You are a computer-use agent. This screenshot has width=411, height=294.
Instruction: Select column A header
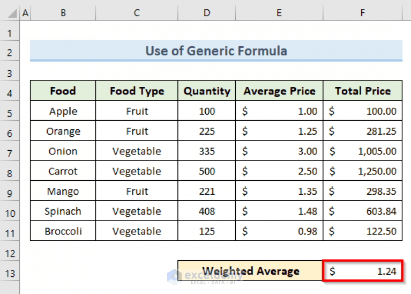click(x=25, y=12)
